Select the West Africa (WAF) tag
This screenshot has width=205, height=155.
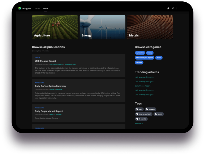144,114
